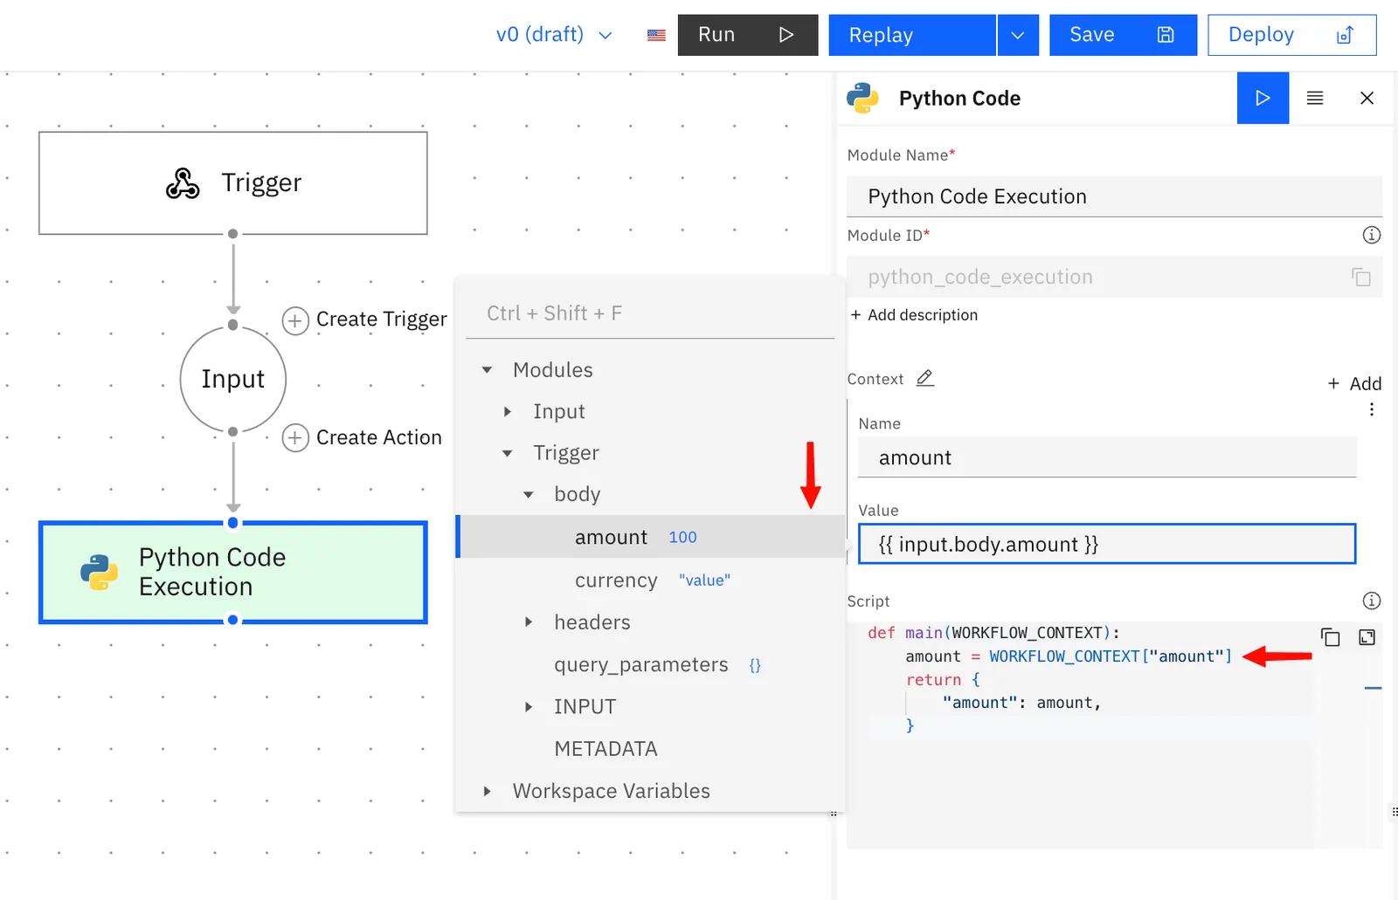This screenshot has height=900, width=1398.
Task: Click the Module Name input field
Action: pos(1115,196)
